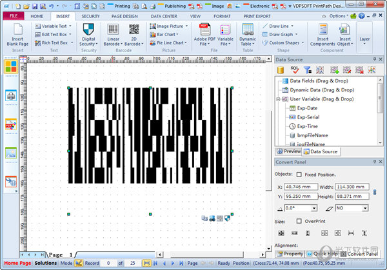
Task: Open Options menu
Action: (339, 16)
